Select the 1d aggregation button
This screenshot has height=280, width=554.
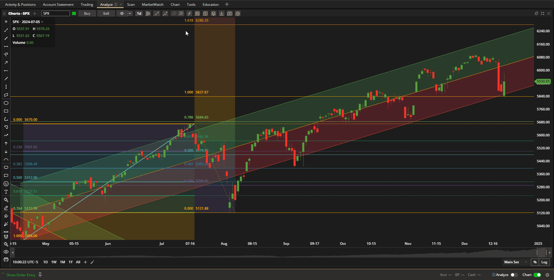point(139,14)
